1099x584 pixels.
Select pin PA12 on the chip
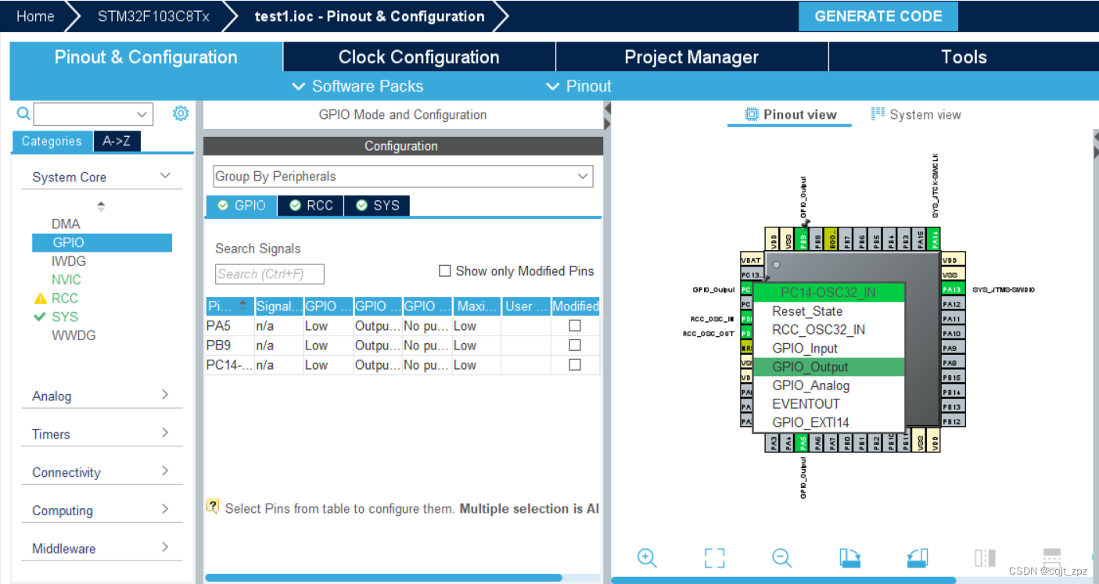click(952, 304)
